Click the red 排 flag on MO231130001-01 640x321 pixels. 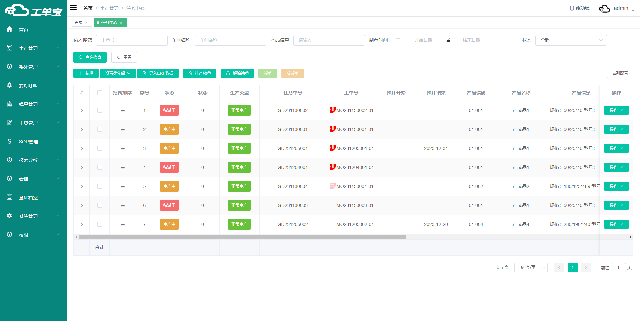(332, 129)
